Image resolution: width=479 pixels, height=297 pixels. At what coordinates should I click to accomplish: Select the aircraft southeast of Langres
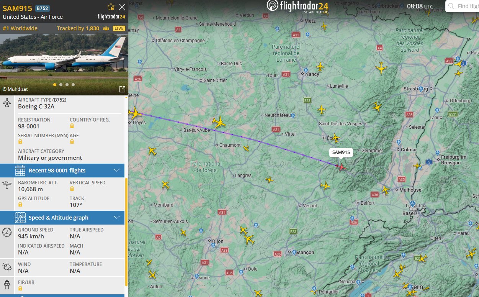(x=270, y=179)
